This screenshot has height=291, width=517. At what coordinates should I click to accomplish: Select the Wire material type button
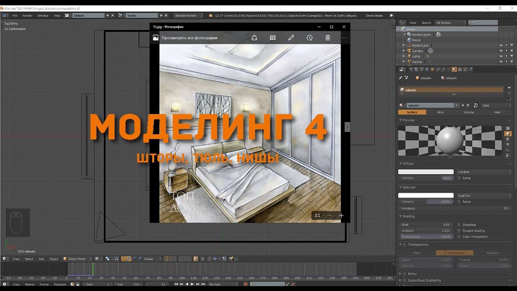tap(440, 112)
